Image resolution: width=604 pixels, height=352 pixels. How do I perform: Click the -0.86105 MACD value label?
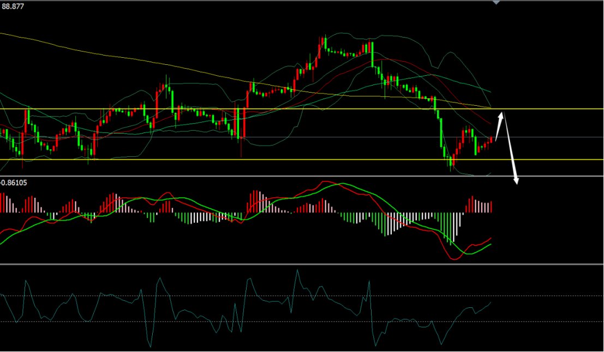click(x=14, y=183)
